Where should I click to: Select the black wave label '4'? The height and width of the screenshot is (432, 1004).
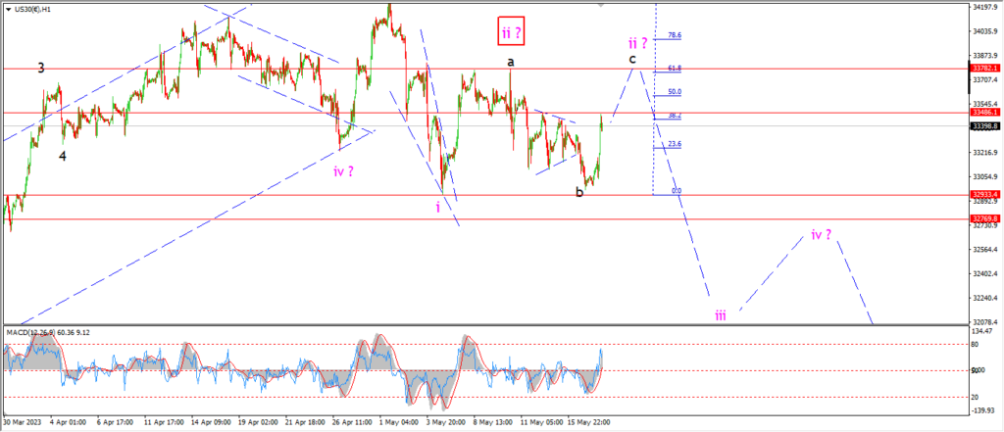63,155
